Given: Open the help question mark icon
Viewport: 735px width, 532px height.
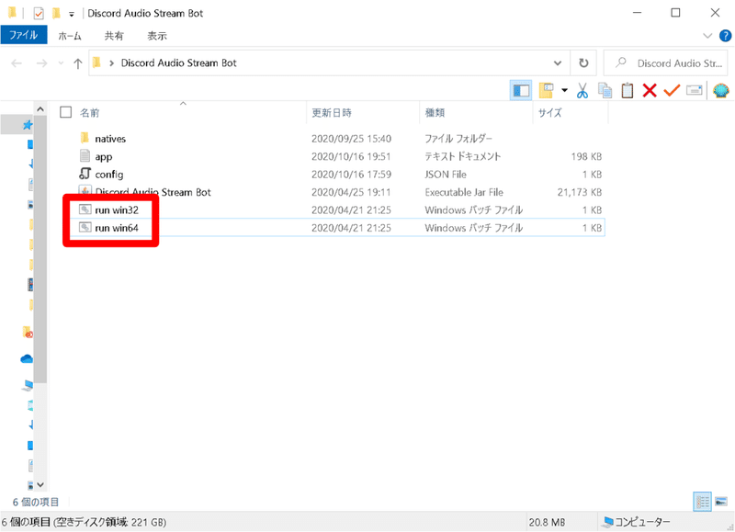Looking at the screenshot, I should pos(725,36).
